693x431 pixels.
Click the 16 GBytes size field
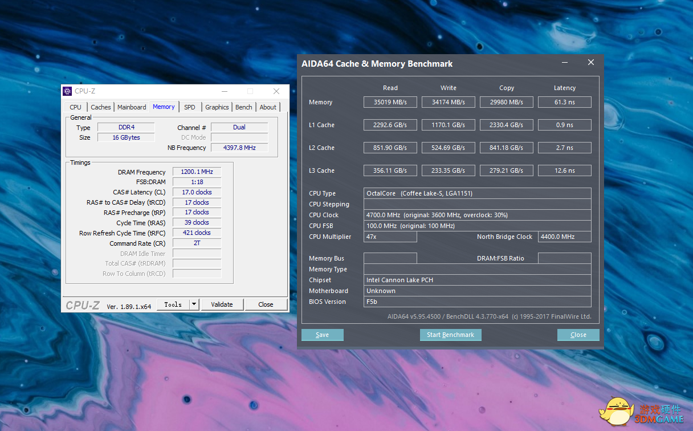click(x=125, y=137)
